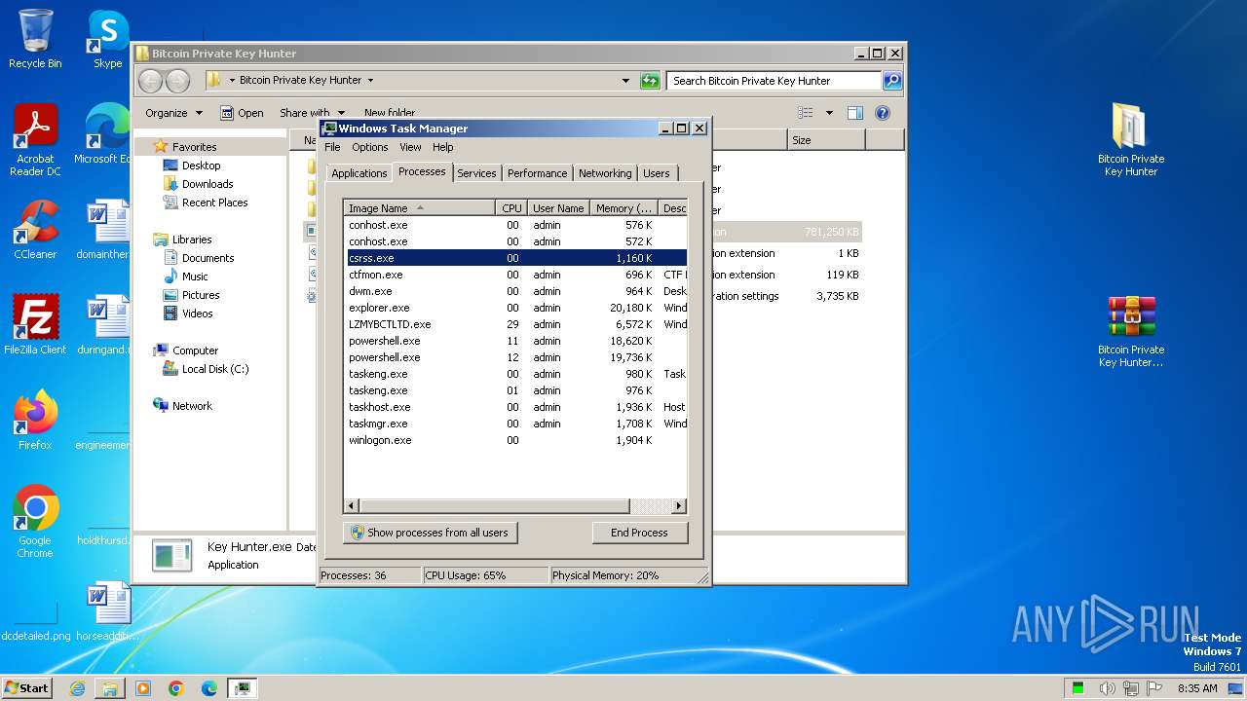Open CCleaner desktop shortcut

point(35,230)
